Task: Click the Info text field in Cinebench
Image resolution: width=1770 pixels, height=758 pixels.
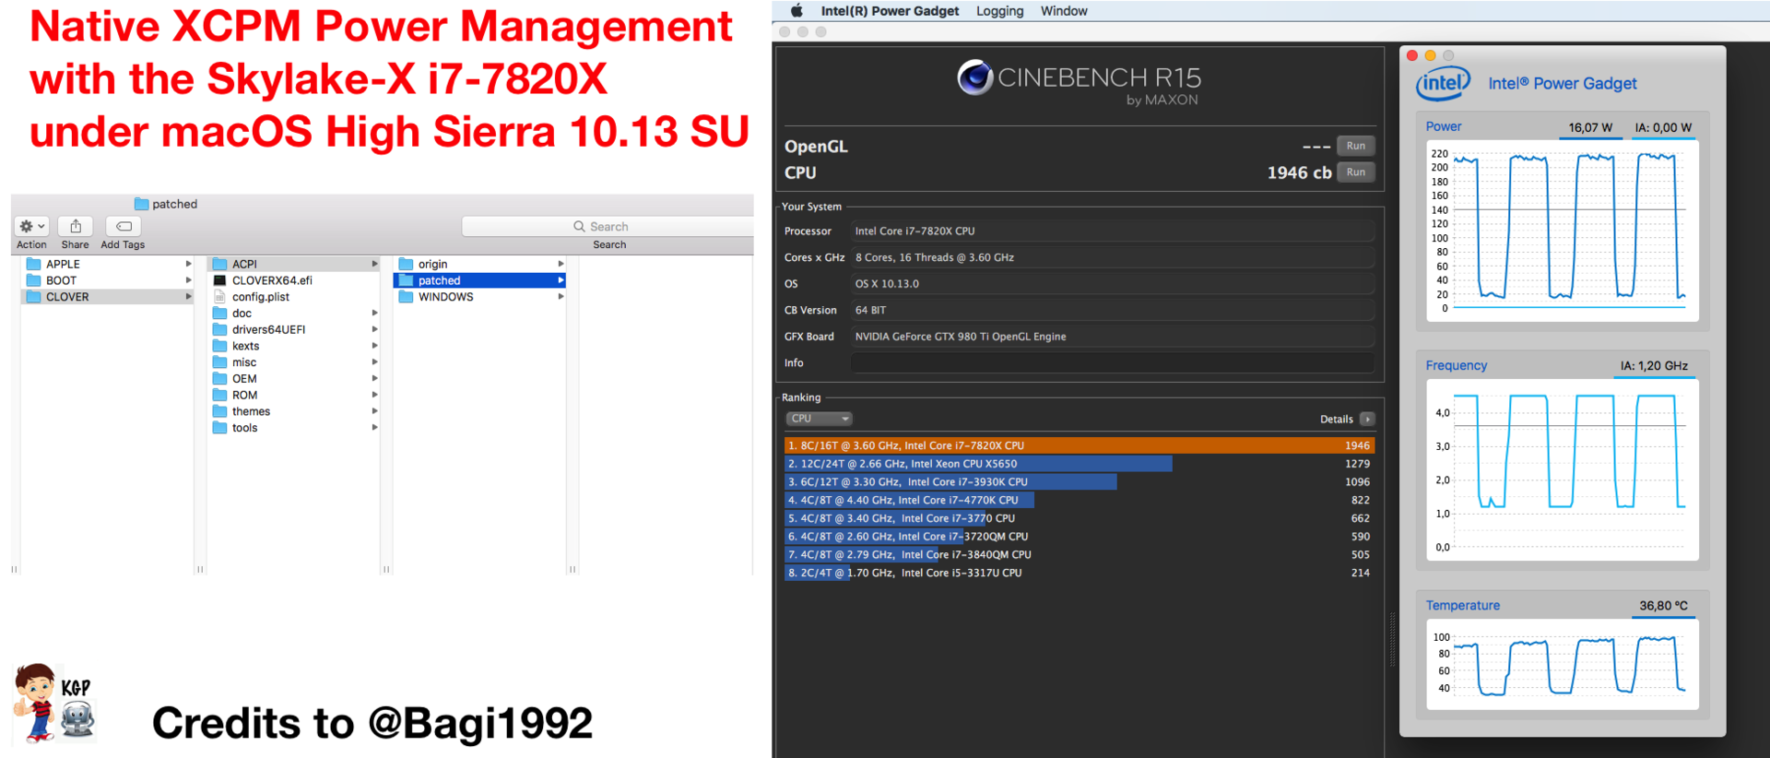Action: pos(1113,363)
